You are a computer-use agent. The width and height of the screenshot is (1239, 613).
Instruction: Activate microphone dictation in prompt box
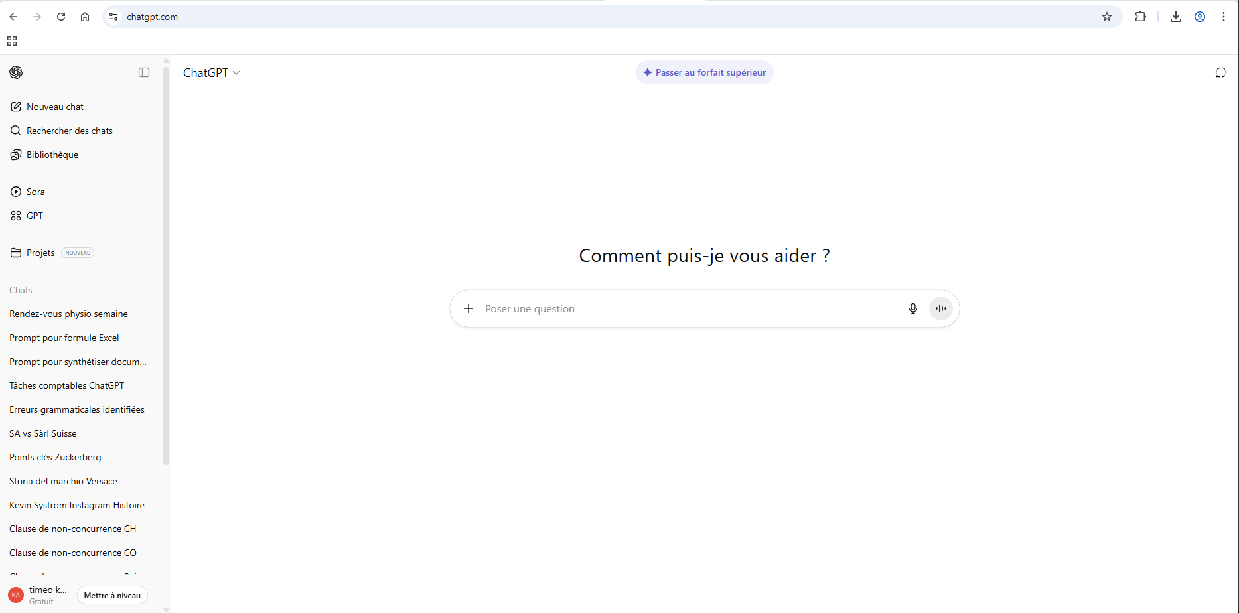912,308
